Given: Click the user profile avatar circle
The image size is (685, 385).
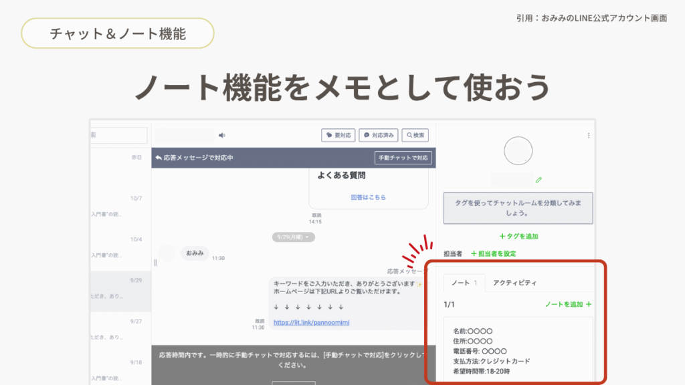Looking at the screenshot, I should pyautogui.click(x=518, y=151).
